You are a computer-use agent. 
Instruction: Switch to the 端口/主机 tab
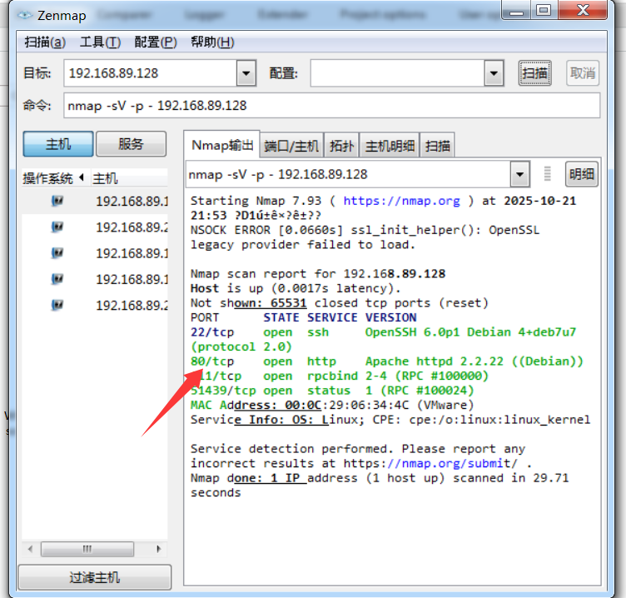291,146
